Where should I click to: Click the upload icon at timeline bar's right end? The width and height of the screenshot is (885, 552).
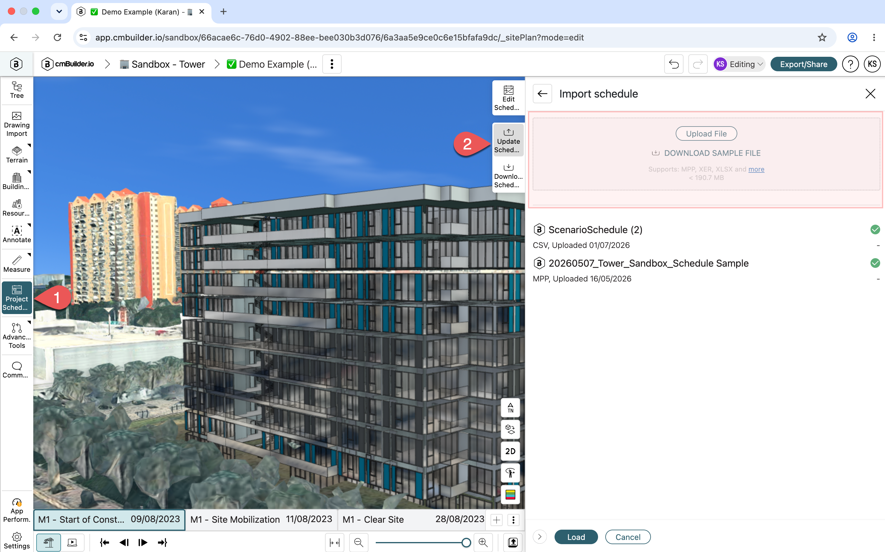point(513,543)
